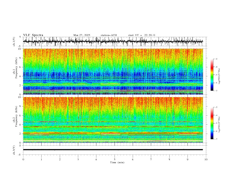Click the time axis tick label '0'
The width and height of the screenshot is (232, 179).
[x=23, y=159]
